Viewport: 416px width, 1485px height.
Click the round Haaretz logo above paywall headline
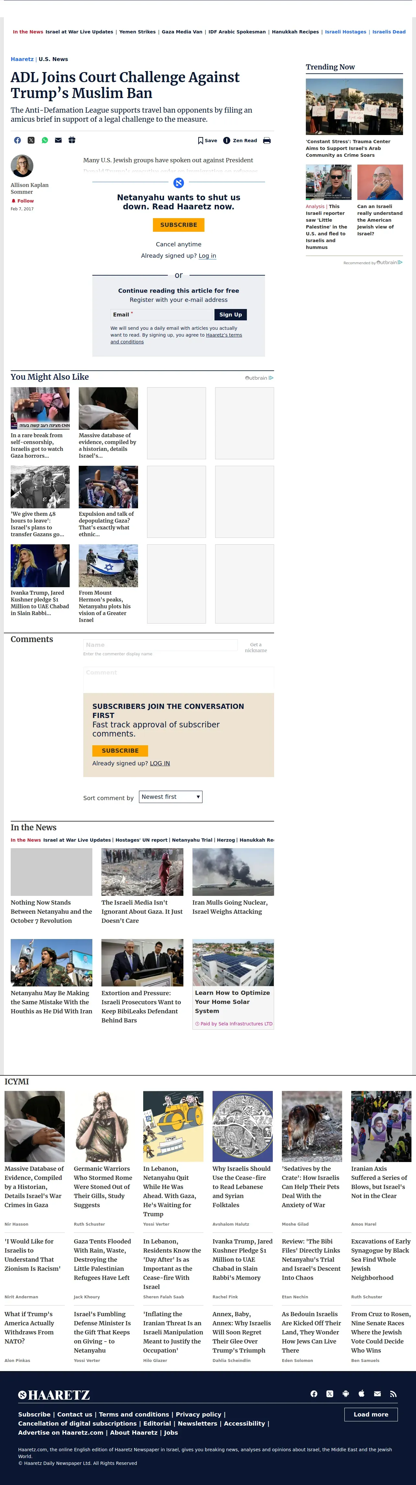click(x=179, y=183)
